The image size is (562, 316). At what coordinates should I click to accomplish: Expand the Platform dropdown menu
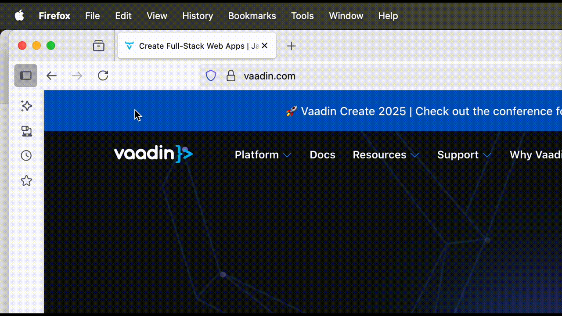263,154
